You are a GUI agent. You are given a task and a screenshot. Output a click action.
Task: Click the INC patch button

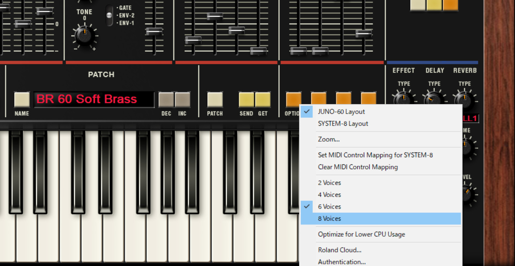183,100
